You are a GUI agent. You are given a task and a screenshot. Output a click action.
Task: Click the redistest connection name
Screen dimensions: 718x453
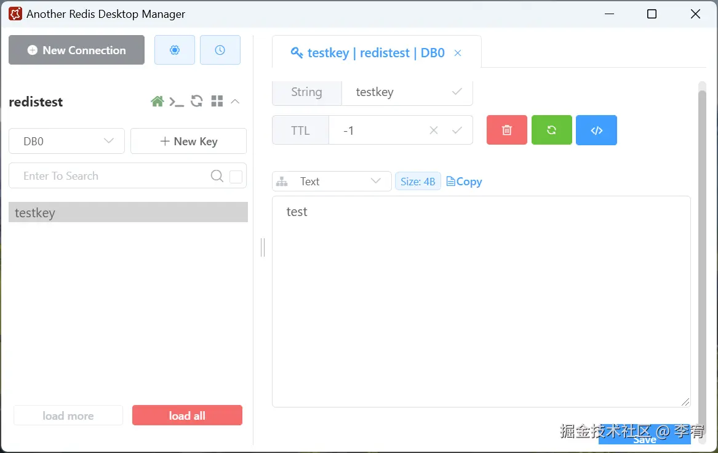[36, 102]
